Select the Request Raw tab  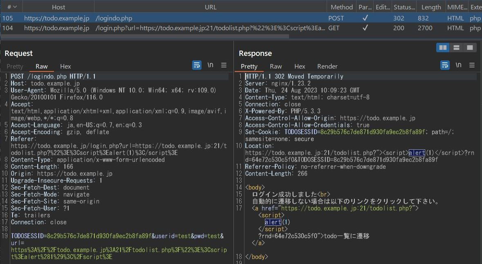pos(42,67)
